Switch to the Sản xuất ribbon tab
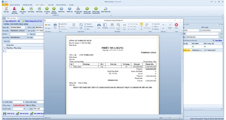 pos(51,5)
